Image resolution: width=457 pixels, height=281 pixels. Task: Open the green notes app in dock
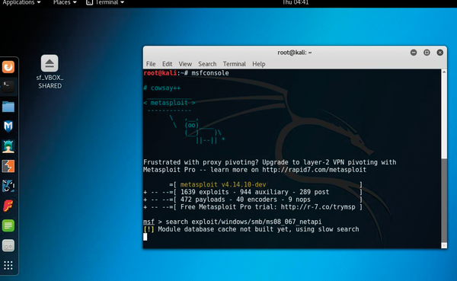tap(8, 225)
